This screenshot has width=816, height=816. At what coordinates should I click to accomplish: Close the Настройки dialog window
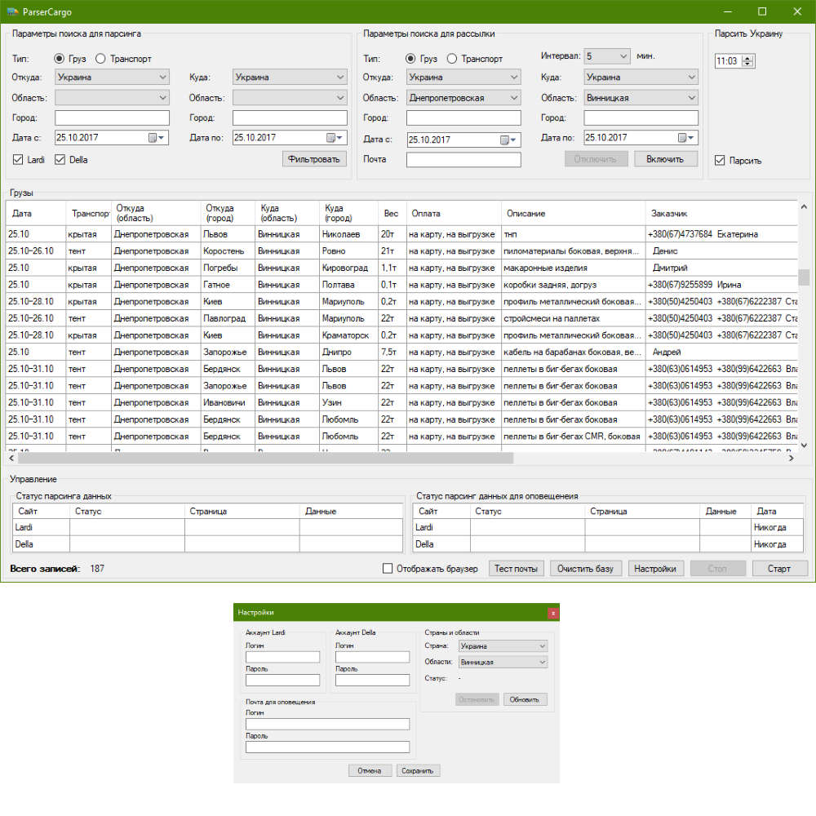[553, 612]
